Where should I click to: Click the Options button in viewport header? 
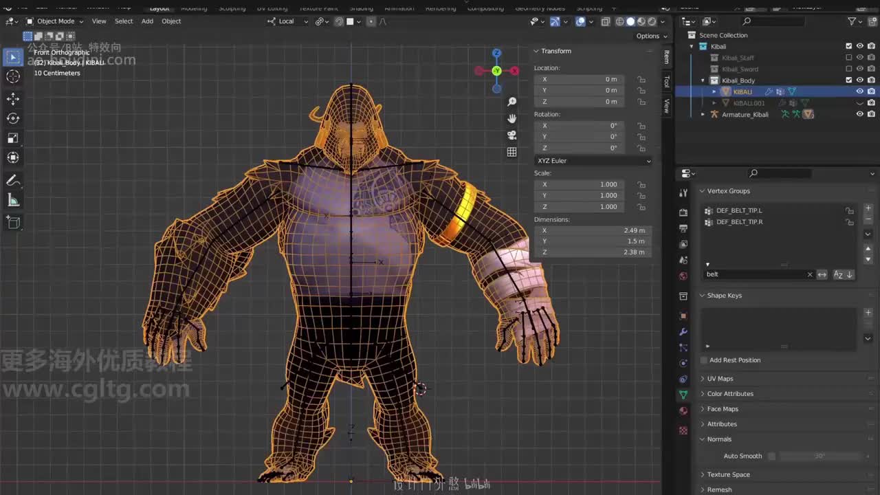[650, 36]
